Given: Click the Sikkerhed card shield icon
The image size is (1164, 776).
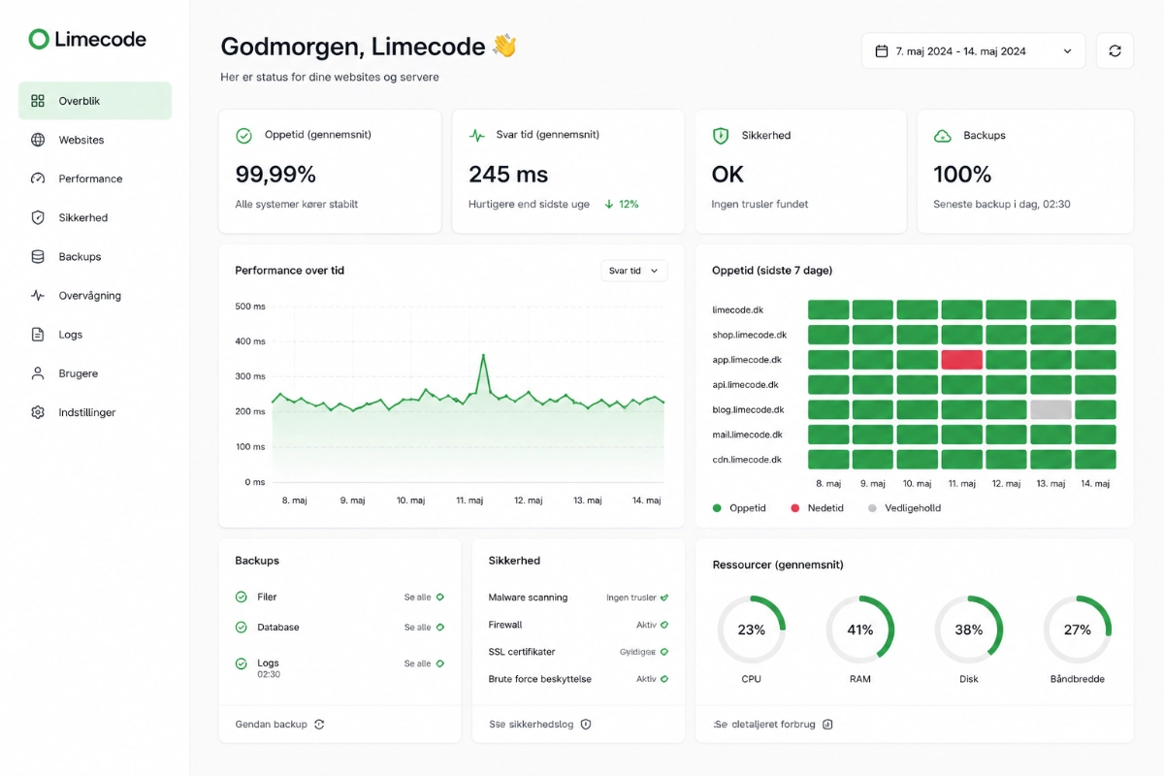Looking at the screenshot, I should point(721,136).
